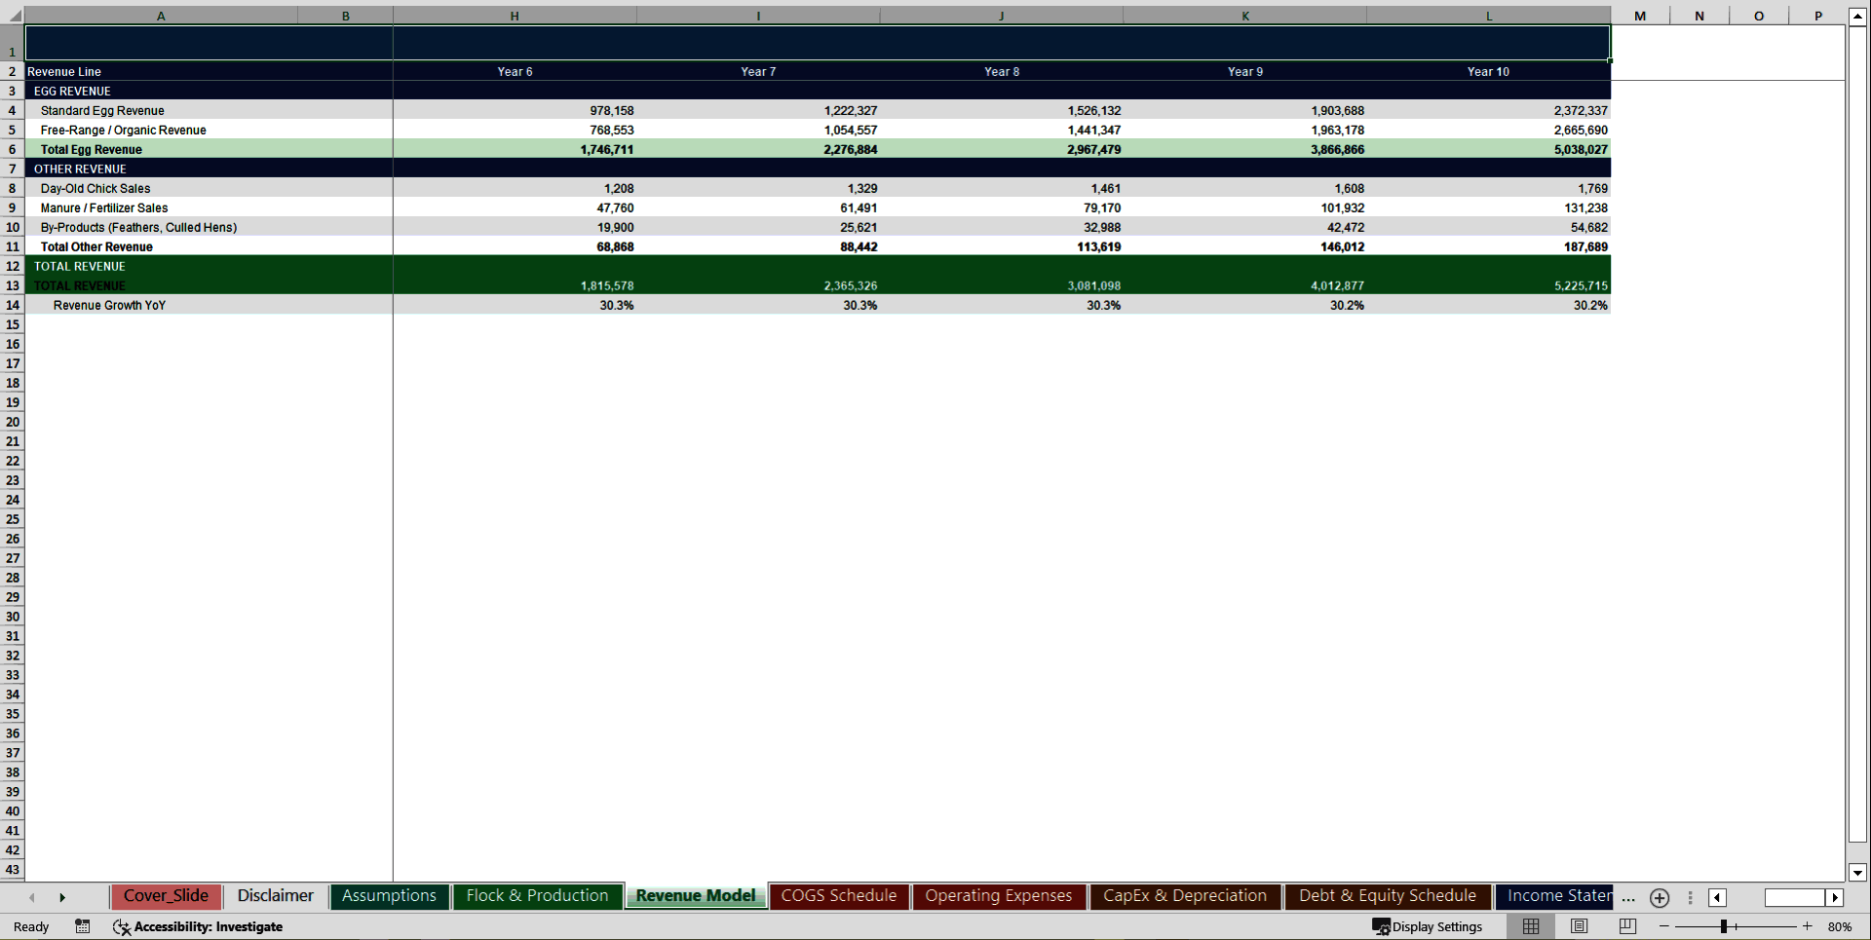This screenshot has width=1871, height=940.
Task: Click vertical scrollbar down arrow
Action: click(1859, 874)
